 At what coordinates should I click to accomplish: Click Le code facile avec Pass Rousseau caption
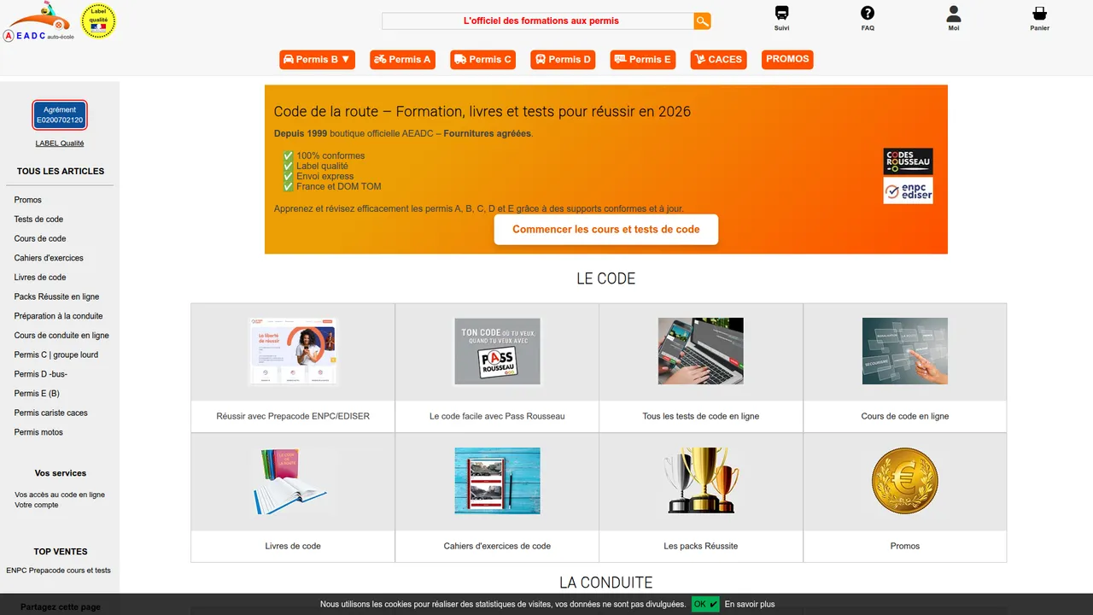497,416
